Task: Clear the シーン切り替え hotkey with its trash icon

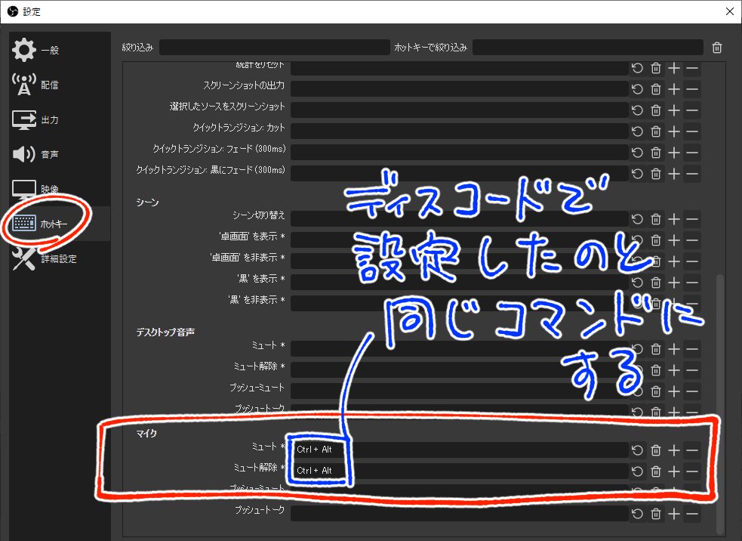Action: [655, 218]
